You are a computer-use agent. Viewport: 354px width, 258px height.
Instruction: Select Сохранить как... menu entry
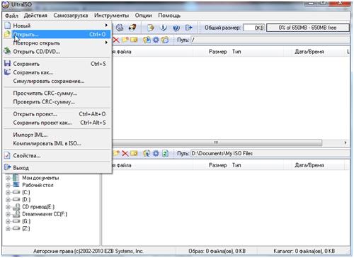click(x=57, y=72)
